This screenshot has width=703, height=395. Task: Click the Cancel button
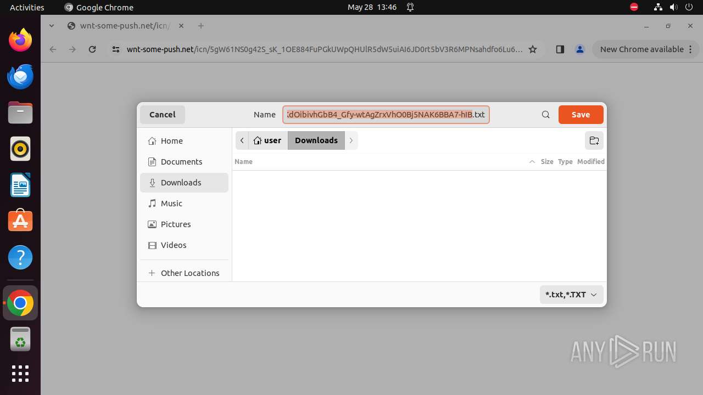coord(163,115)
